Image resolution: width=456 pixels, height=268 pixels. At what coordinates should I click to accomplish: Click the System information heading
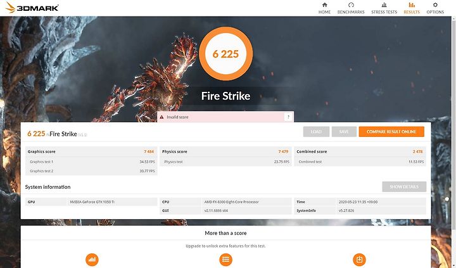point(47,187)
